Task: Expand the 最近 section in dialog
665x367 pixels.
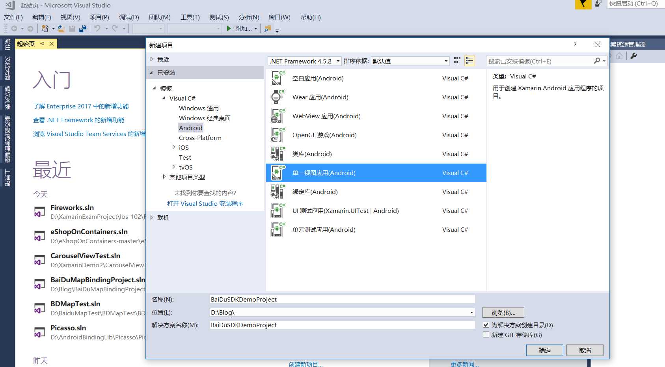Action: pyautogui.click(x=152, y=59)
